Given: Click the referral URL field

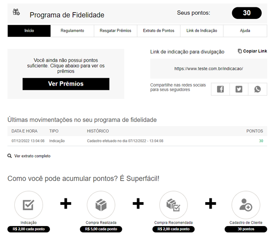Looking at the screenshot, I should click(x=209, y=69).
